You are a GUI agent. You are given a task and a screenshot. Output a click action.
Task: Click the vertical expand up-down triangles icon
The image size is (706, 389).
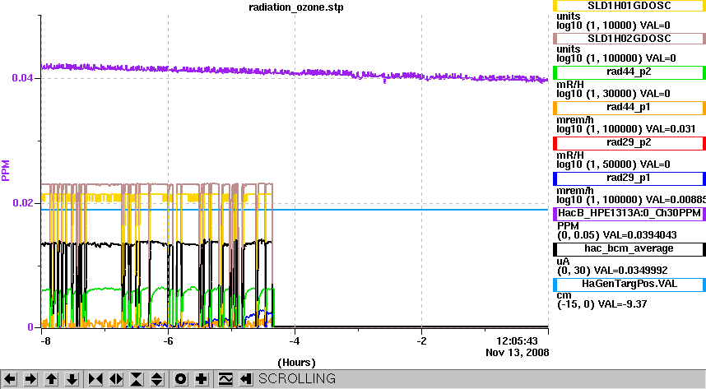(156, 379)
